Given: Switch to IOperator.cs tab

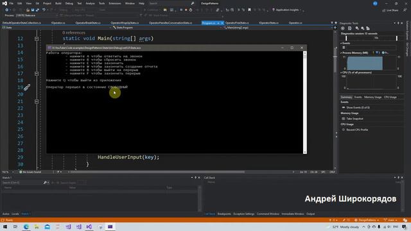Looking at the screenshot, I should [58, 23].
